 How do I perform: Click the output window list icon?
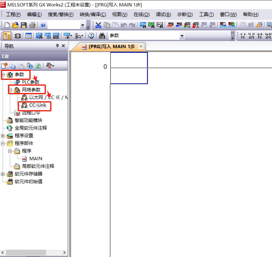coord(28,36)
